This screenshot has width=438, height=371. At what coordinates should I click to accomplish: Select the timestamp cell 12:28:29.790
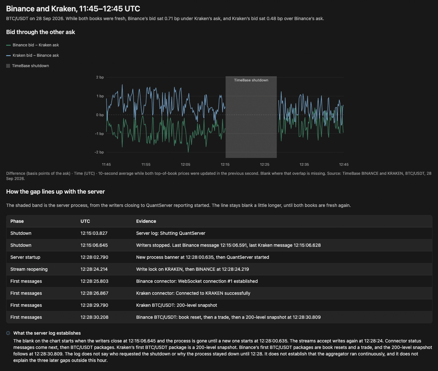(x=94, y=305)
